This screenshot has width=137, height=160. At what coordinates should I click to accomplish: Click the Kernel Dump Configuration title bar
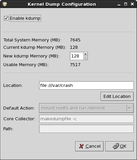pyautogui.click(x=62, y=4)
